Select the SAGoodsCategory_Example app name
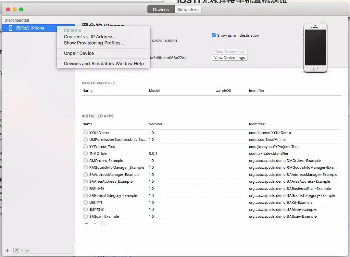Image resolution: width=350 pixels, height=257 pixels. (x=113, y=195)
